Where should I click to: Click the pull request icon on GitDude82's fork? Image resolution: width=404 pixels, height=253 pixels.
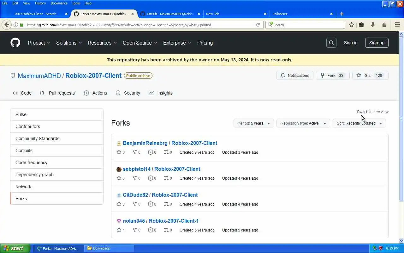click(166, 204)
